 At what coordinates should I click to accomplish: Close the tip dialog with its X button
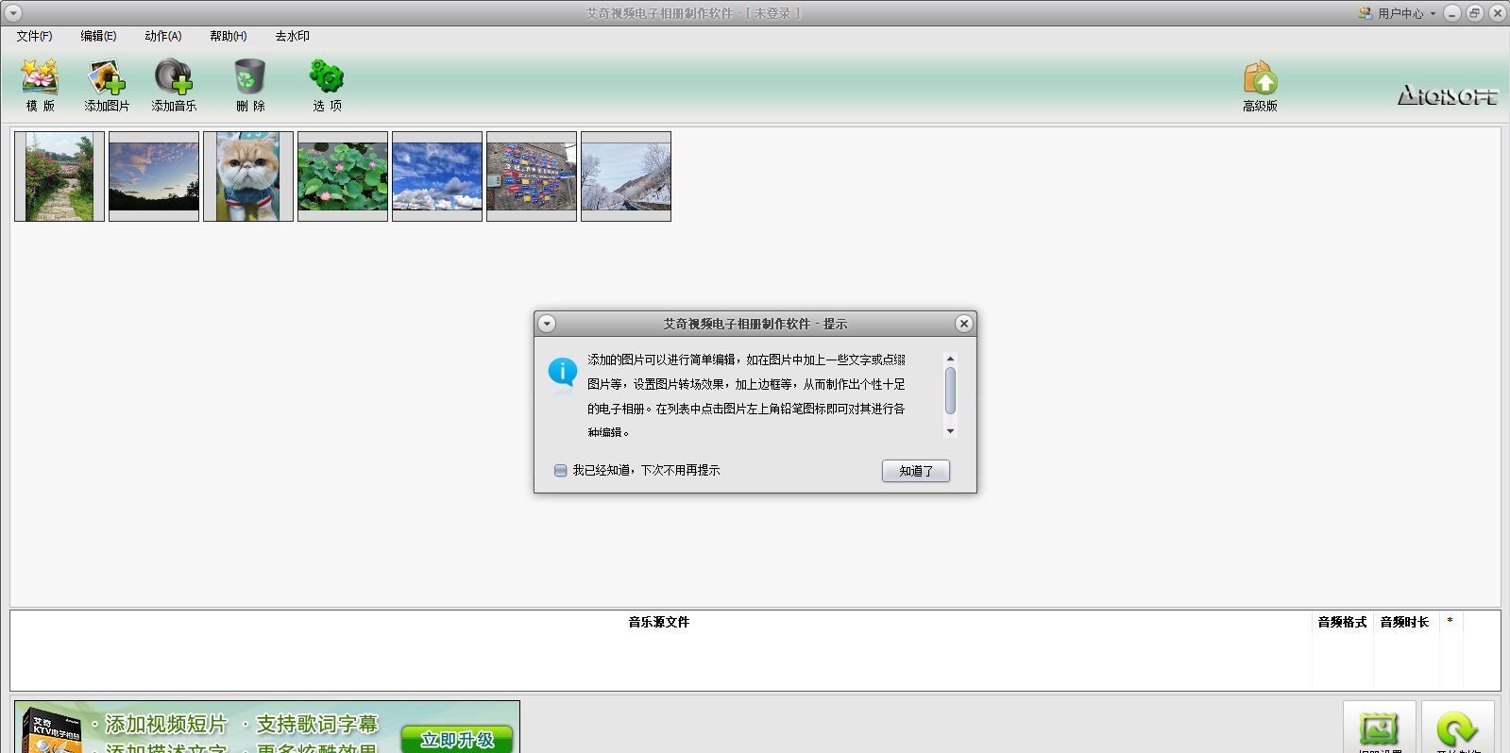[963, 324]
